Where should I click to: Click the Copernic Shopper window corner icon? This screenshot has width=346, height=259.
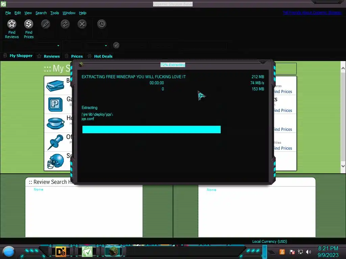[x=3, y=3]
